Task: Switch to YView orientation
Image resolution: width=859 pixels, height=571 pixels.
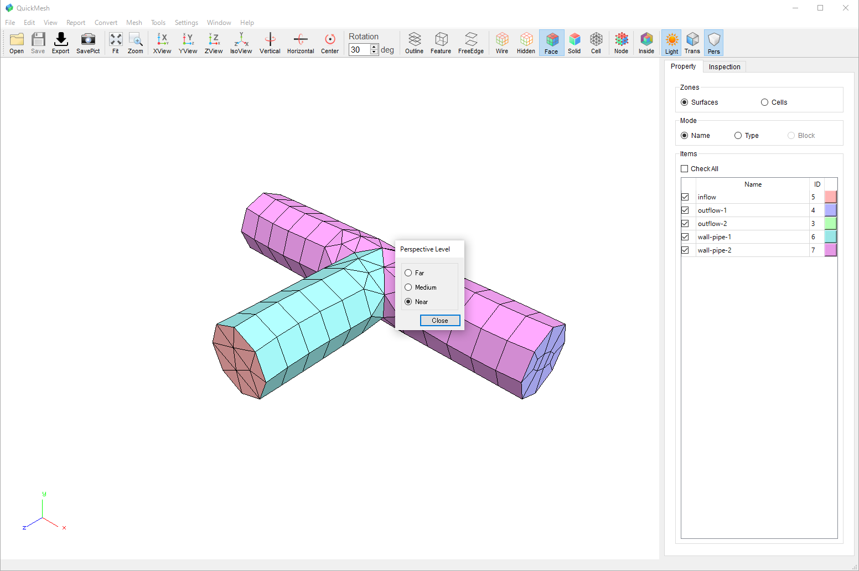Action: pyautogui.click(x=188, y=43)
